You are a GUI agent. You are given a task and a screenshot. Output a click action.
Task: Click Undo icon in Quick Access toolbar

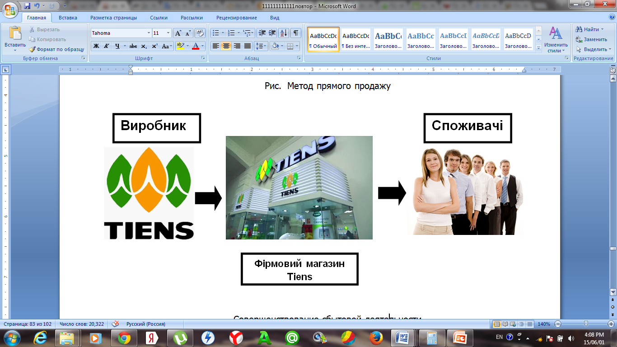[x=36, y=6]
